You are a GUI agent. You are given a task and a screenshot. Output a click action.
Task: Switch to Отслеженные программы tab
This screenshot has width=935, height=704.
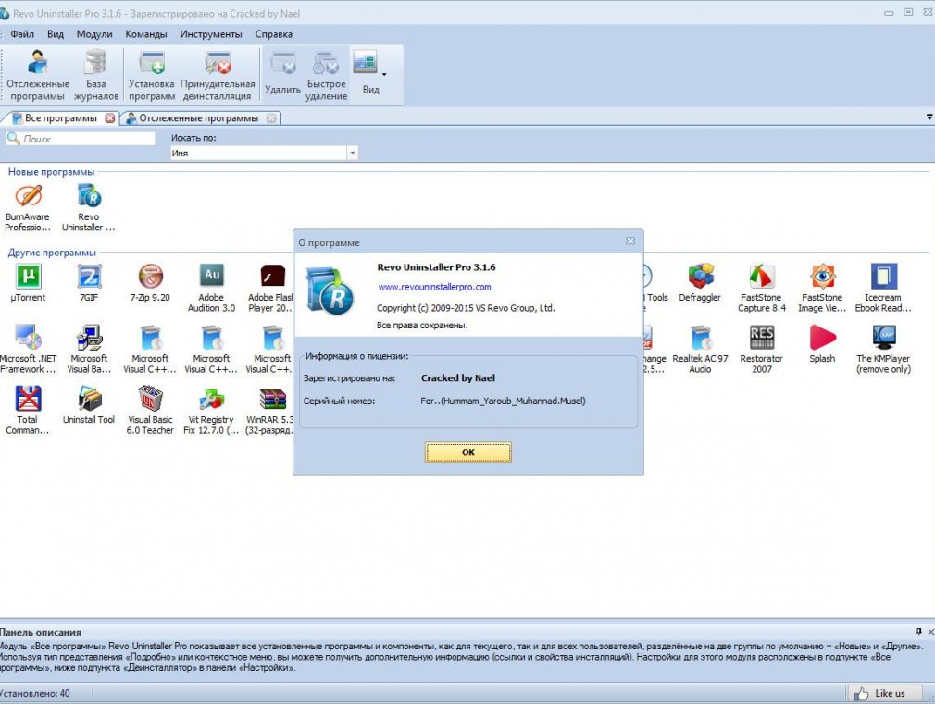tap(198, 118)
